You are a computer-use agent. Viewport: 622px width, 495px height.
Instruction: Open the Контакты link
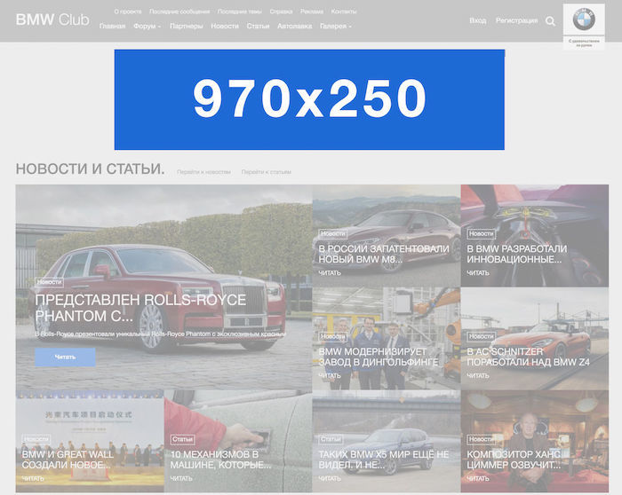coord(344,12)
